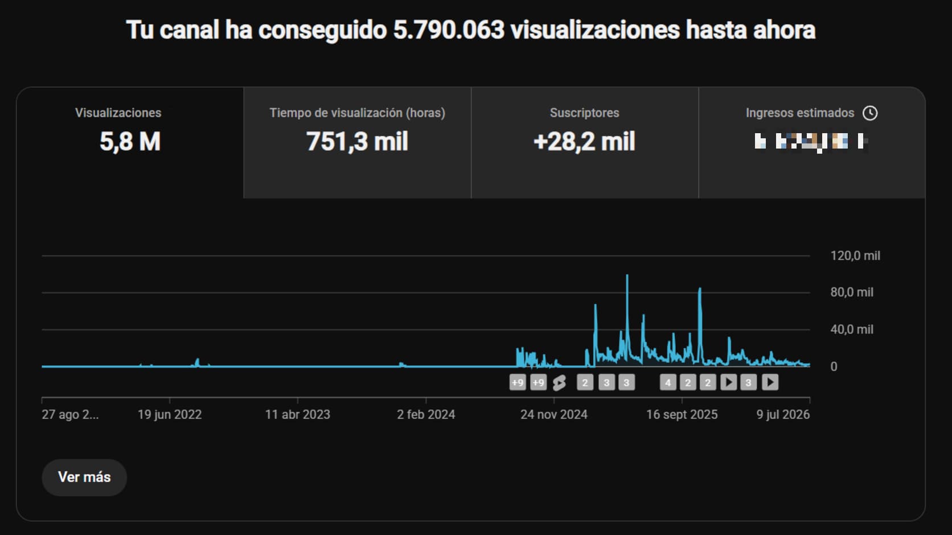Click the 120,0 mil y-axis value
The width and height of the screenshot is (952, 535).
coord(855,256)
